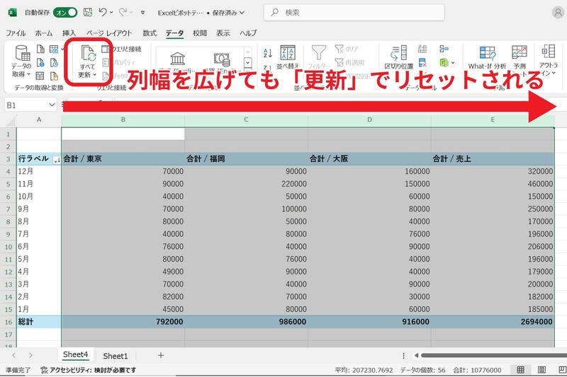This screenshot has width=567, height=377.
Task: Open 区切り位置 (Text to Columns)
Action: [x=398, y=57]
